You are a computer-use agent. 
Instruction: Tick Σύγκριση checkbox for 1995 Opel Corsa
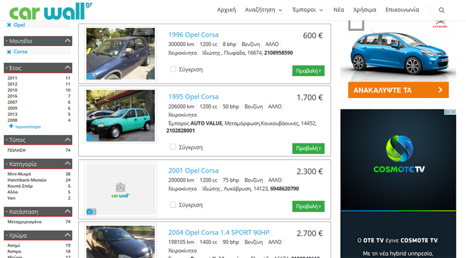tap(173, 147)
